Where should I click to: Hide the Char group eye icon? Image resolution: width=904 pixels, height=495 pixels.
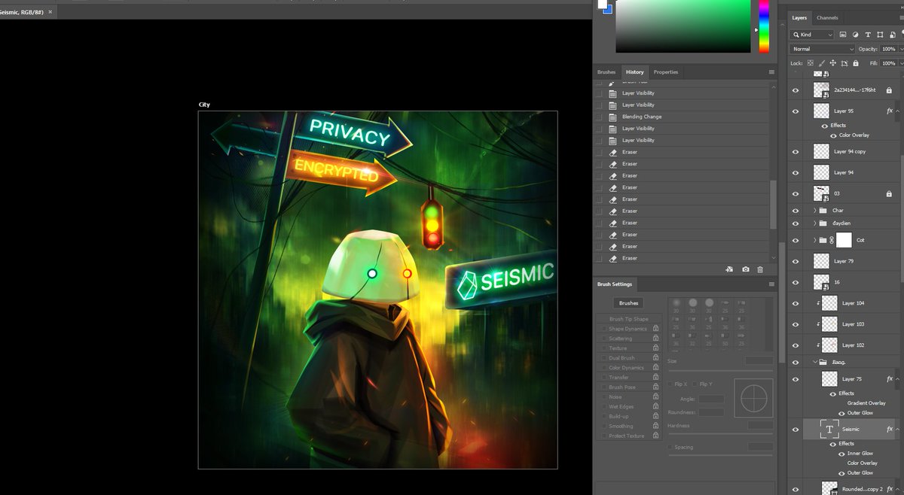(796, 211)
